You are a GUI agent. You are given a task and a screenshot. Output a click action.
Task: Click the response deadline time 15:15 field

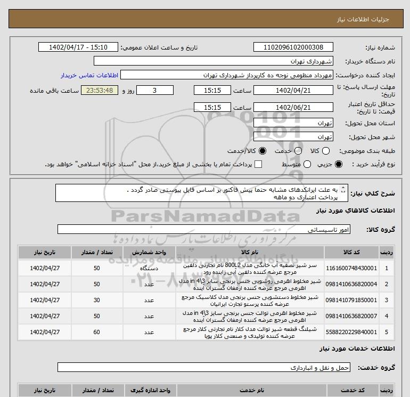(212, 91)
